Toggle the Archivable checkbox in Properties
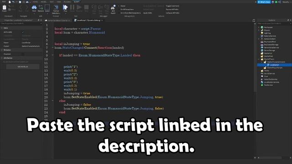 pos(23,32)
